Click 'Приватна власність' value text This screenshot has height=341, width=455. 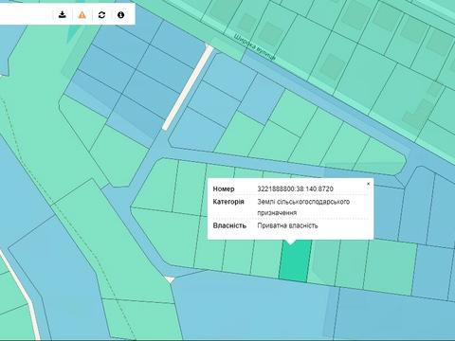(x=287, y=225)
